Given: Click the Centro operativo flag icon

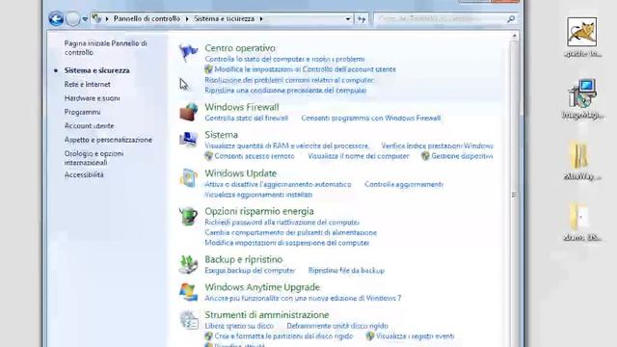Looking at the screenshot, I should point(188,52).
